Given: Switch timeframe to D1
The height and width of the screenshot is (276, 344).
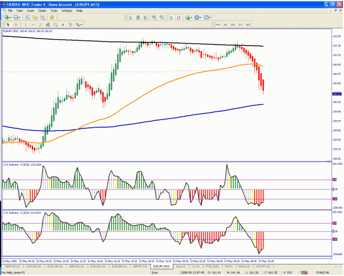Looking at the screenshot, I should click(241, 25).
